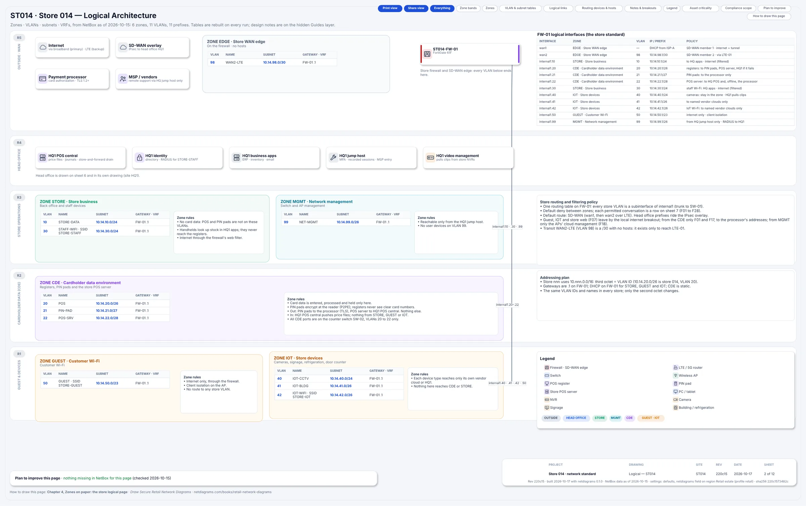Click the legend Wireless AP icon
Image resolution: width=806 pixels, height=506 pixels.
click(x=675, y=376)
